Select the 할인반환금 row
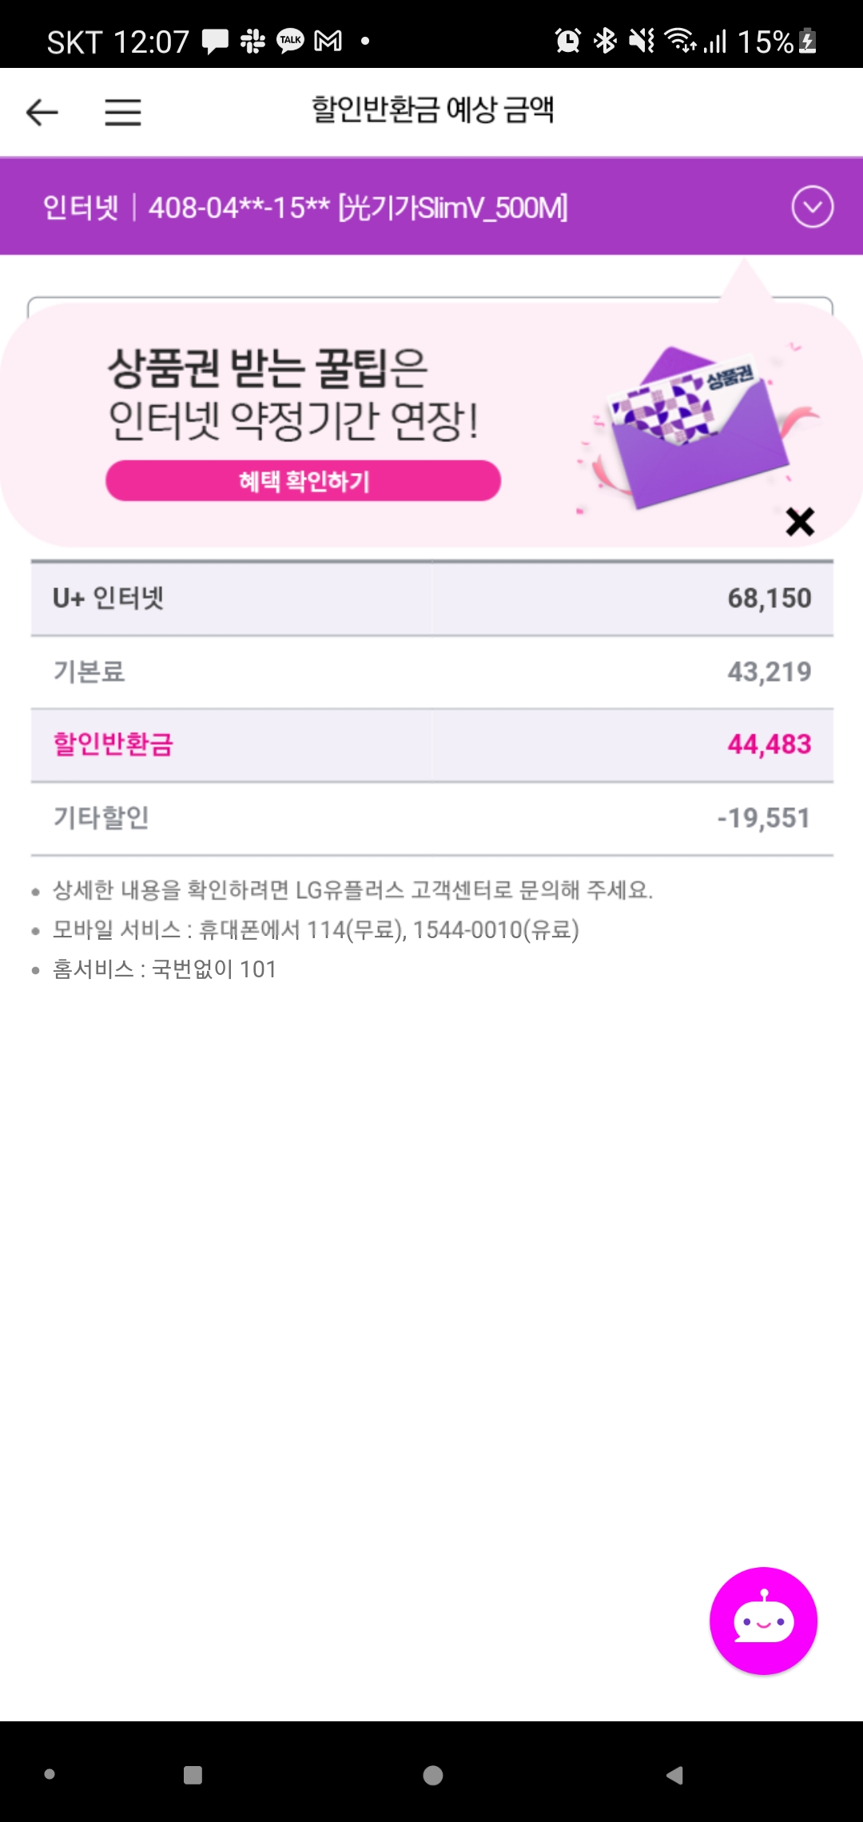Image resolution: width=863 pixels, height=1822 pixels. coord(431,745)
